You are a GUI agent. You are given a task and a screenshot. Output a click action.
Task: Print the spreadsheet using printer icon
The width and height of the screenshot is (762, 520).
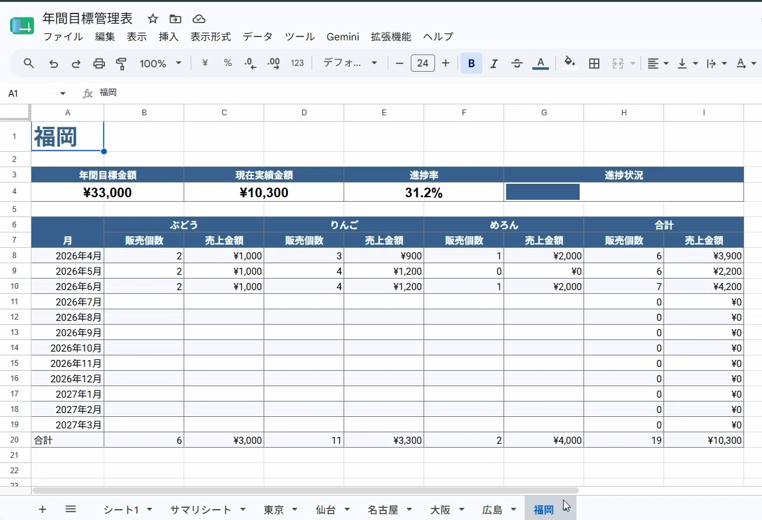[x=99, y=63]
